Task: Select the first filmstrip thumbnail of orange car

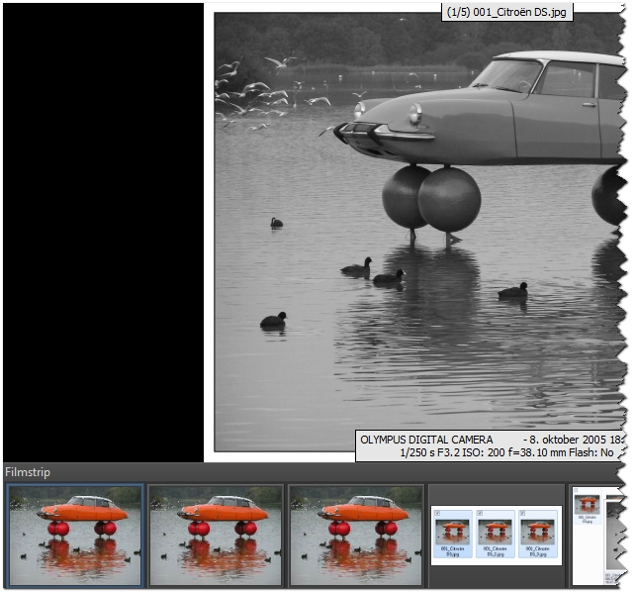Action: (x=75, y=535)
